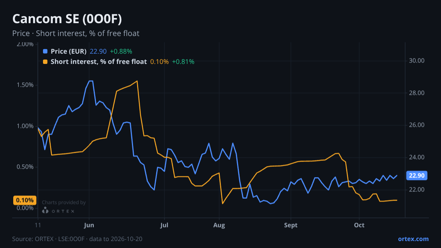Click the Jul label on time axis
The height and width of the screenshot is (248, 441).
165,225
